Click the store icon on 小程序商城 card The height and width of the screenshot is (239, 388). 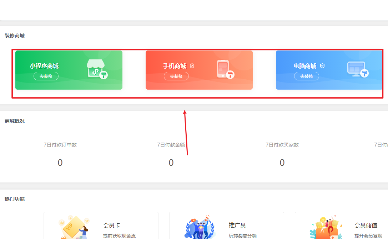(96, 68)
